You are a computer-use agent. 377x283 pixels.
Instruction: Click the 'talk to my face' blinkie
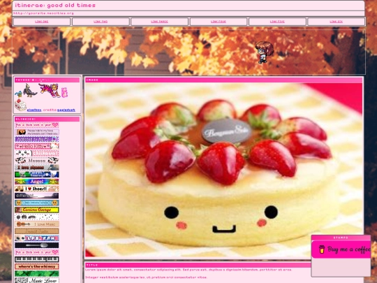pyautogui.click(x=36, y=132)
